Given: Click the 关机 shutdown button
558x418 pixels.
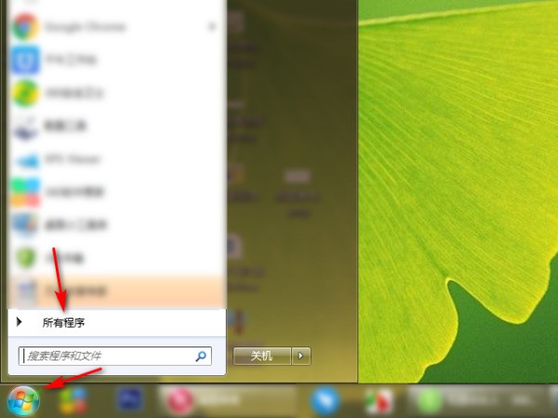Looking at the screenshot, I should (262, 356).
